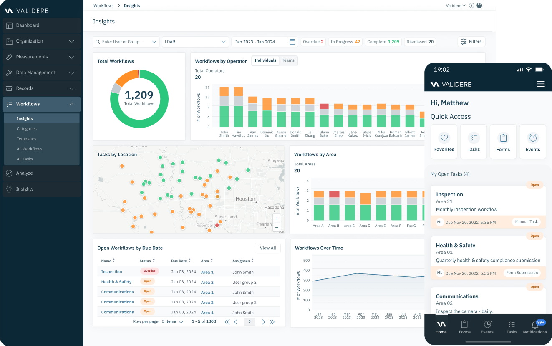Screen dimensions: 552x346
Task: Expand the Measurements sidebar section
Action: 71,57
